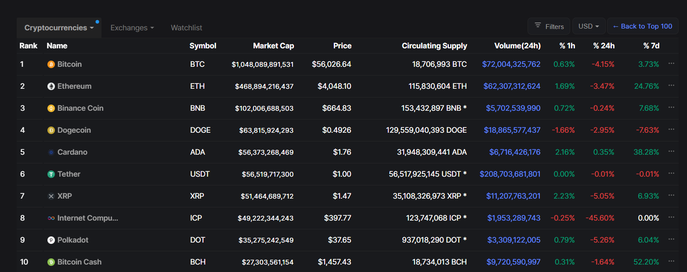687x272 pixels.
Task: Sort by the % 24h column header
Action: (x=604, y=46)
